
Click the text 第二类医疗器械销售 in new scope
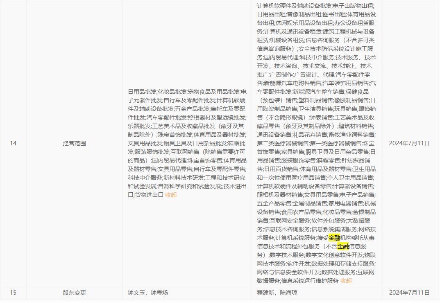coord(283,143)
